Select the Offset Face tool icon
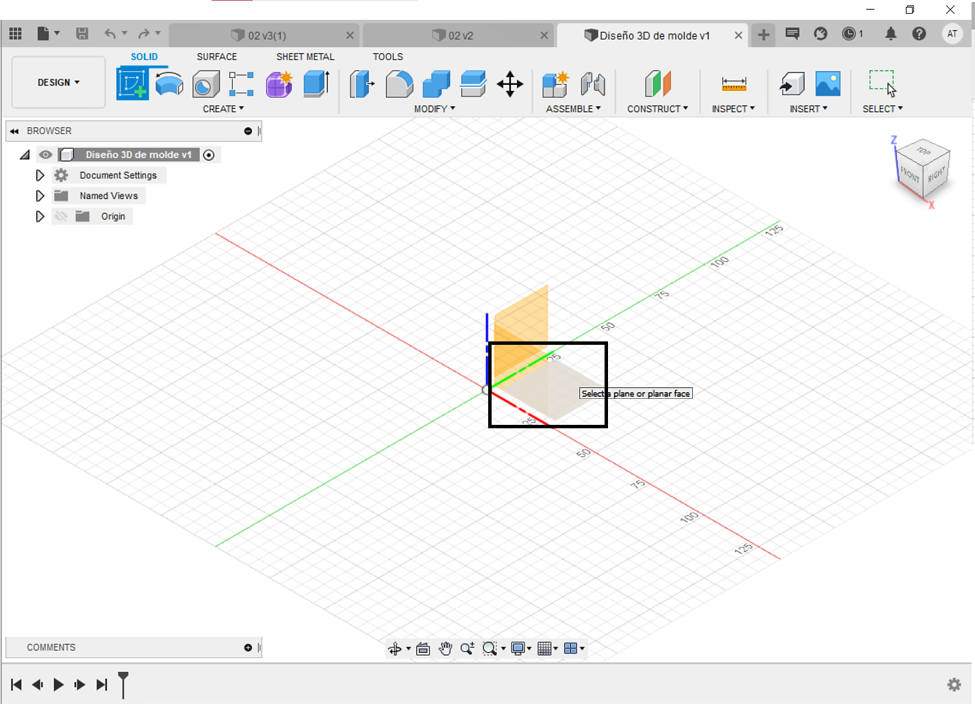 click(x=473, y=84)
